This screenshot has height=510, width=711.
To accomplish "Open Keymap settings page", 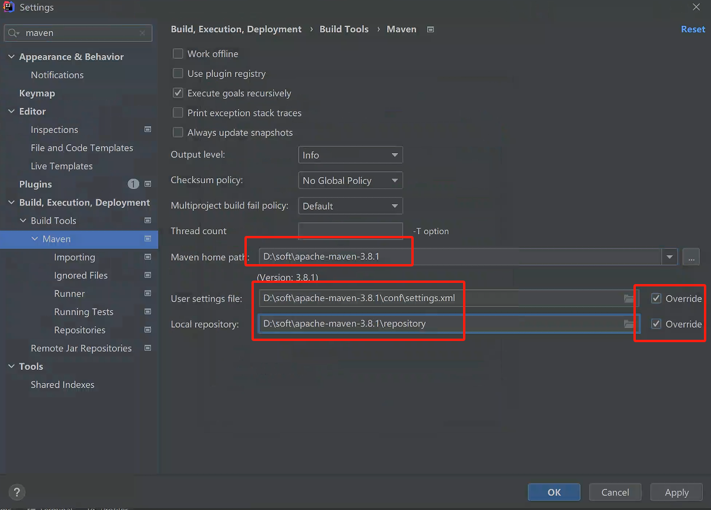I will point(37,93).
